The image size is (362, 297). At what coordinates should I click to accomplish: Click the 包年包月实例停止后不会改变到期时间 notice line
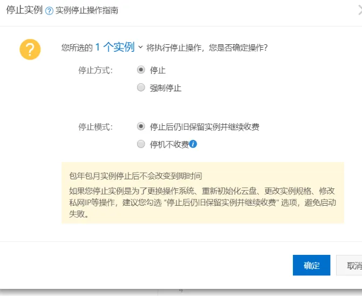coord(135,176)
